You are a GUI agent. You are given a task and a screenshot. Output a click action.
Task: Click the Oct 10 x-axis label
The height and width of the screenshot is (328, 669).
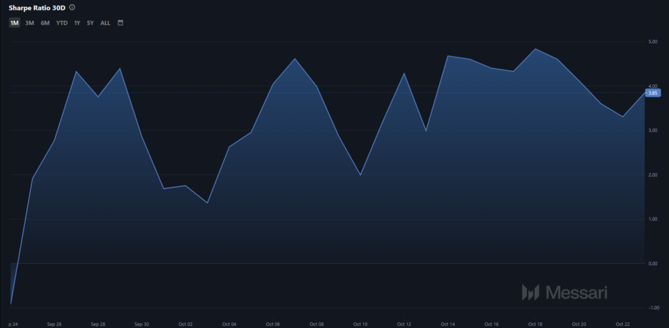tap(360, 324)
